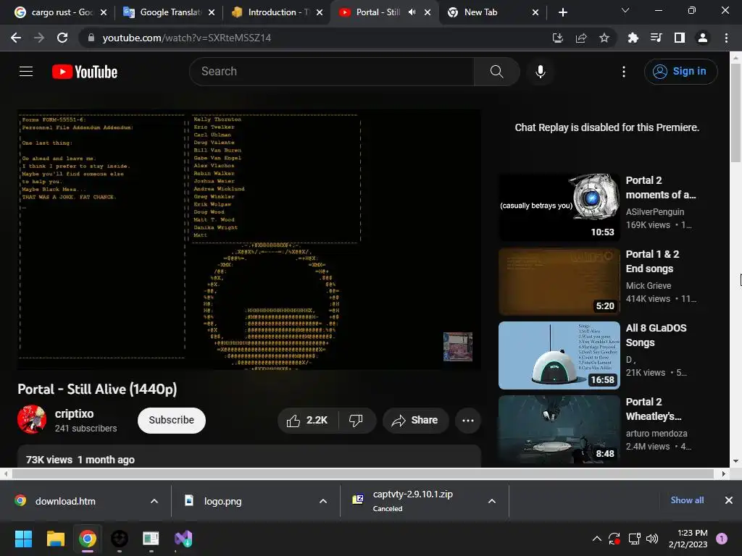Open the tab search dropdown
The image size is (742, 556).
625,10
